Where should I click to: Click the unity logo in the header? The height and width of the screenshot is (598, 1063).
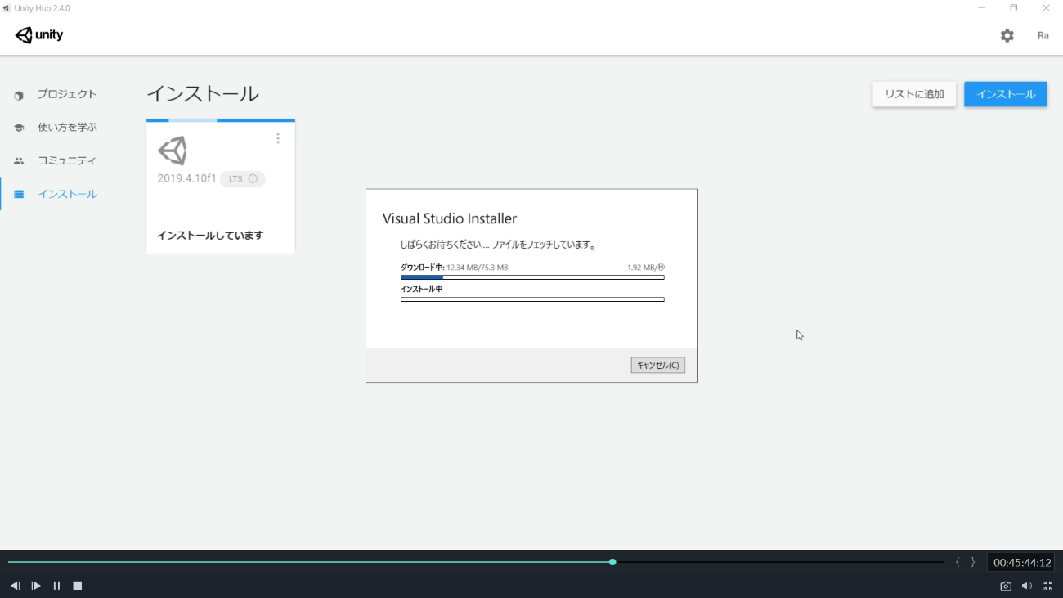pos(39,35)
